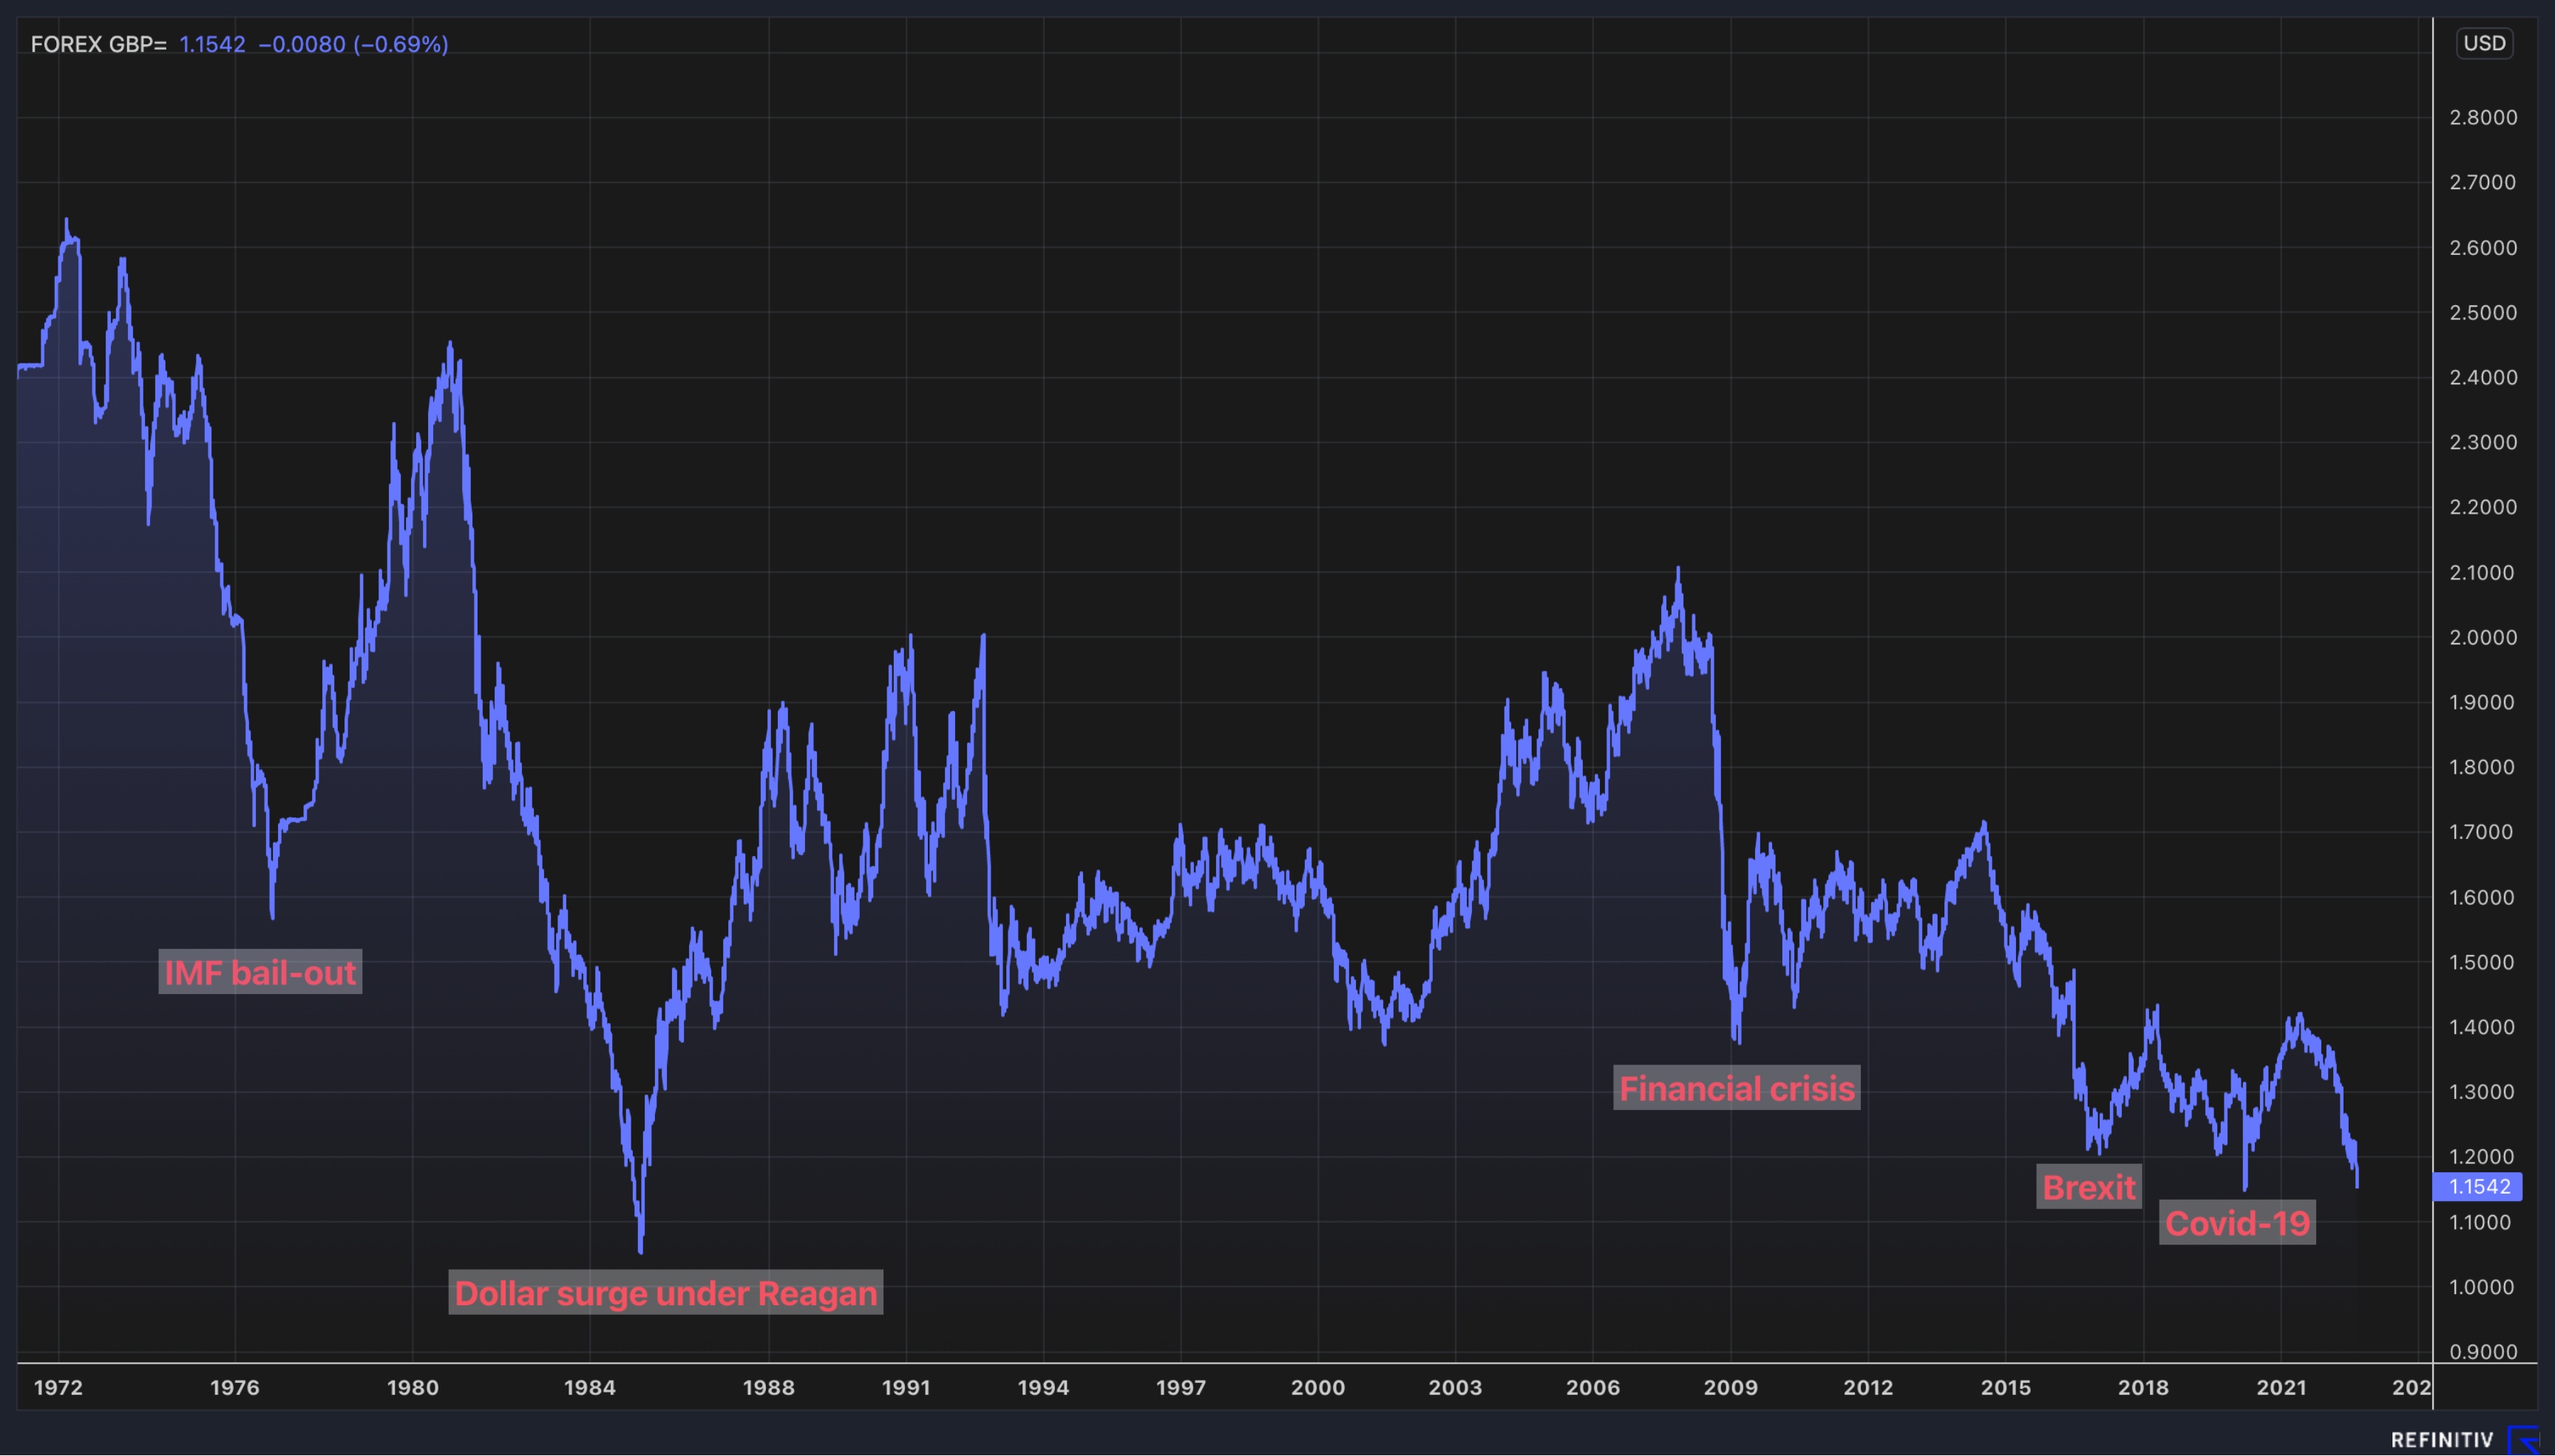Viewport: 2555px width, 1456px height.
Task: Click the 1997 year label on the time axis
Action: [x=1181, y=1387]
